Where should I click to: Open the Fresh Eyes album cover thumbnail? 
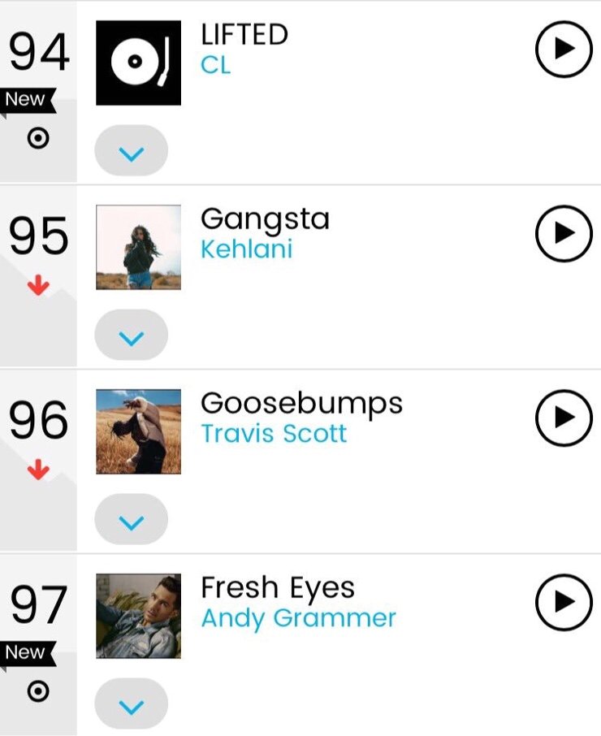(138, 616)
